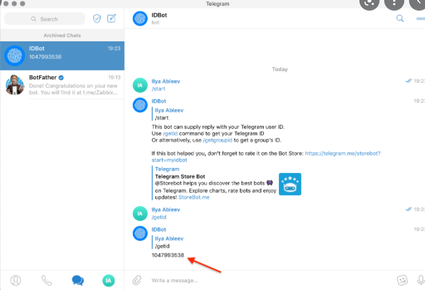Screen dimensions: 425x290
Task: Click the sent /start command message
Action: click(x=158, y=89)
